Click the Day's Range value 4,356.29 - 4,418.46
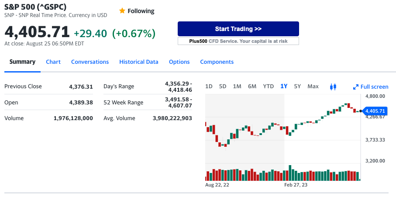Image resolution: width=396 pixels, height=197 pixels. (x=179, y=86)
